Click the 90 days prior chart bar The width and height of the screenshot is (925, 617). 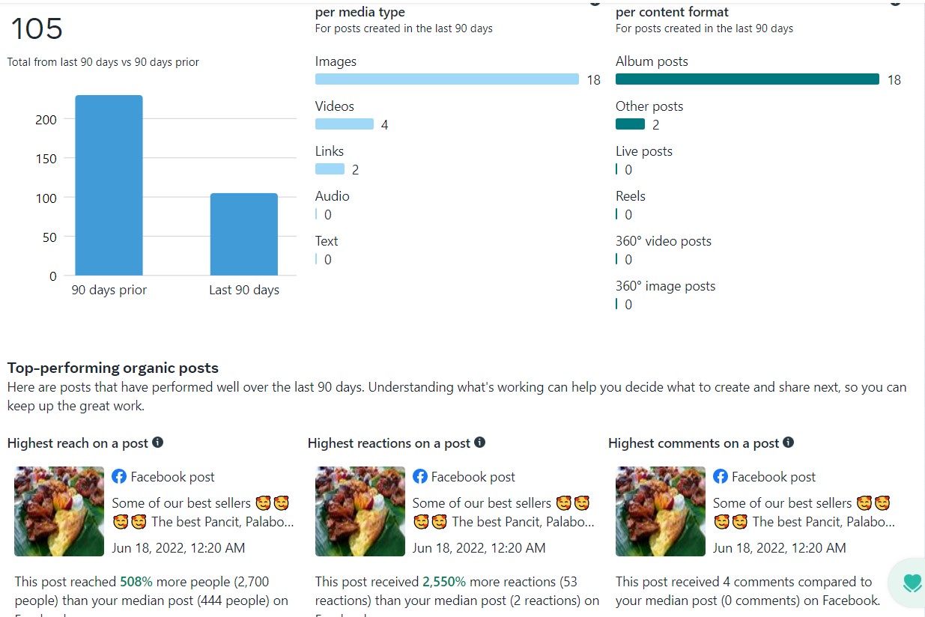(109, 186)
